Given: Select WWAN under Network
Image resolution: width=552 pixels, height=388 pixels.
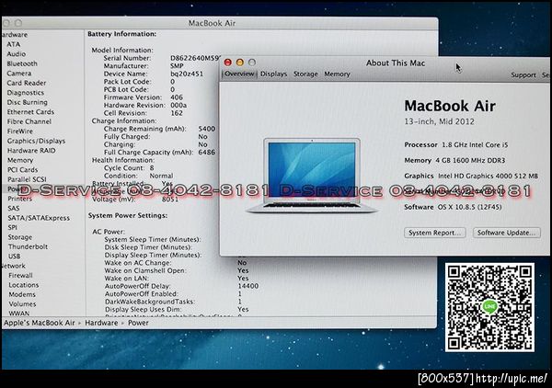Looking at the screenshot, I should [x=19, y=314].
